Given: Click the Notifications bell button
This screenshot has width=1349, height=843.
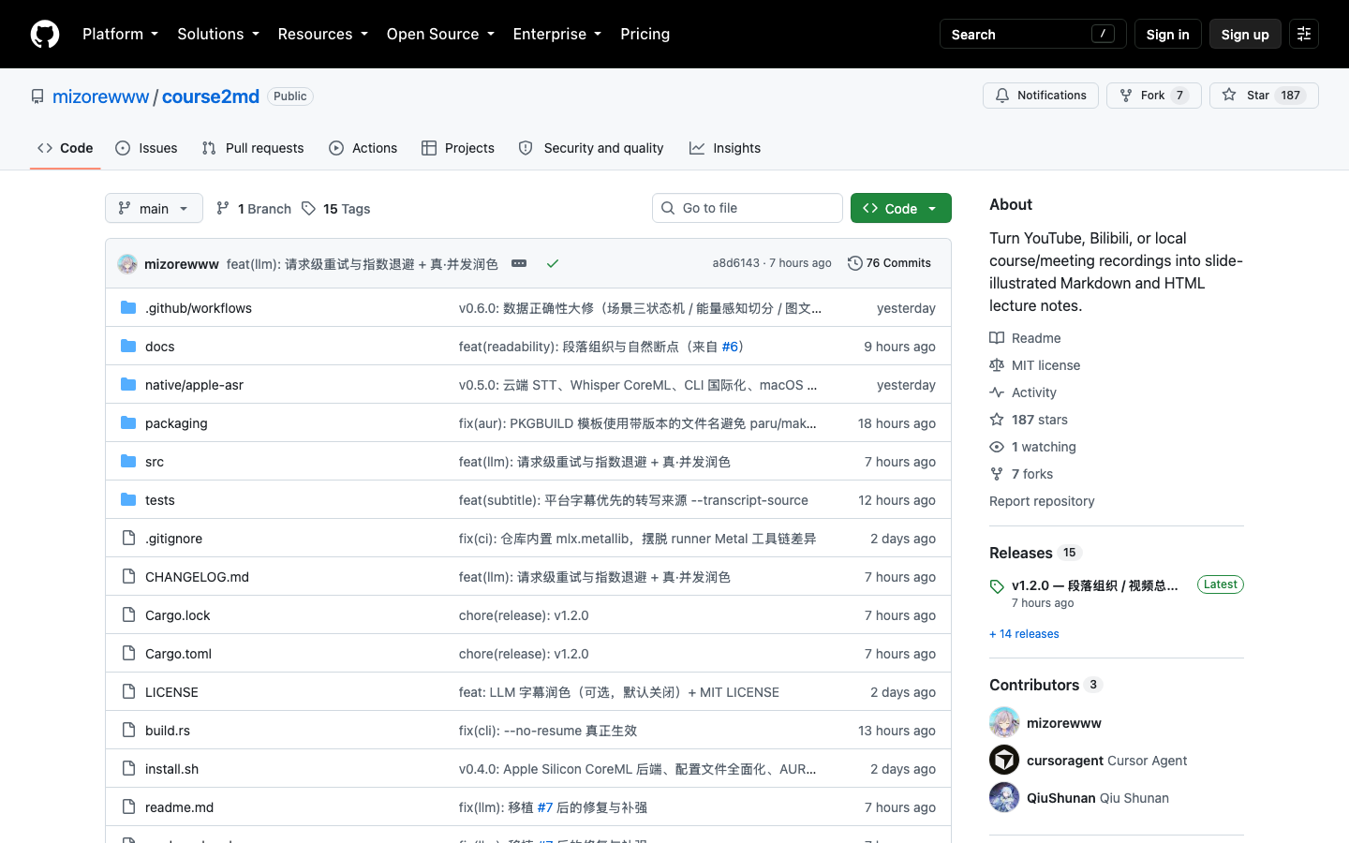Looking at the screenshot, I should (1040, 96).
